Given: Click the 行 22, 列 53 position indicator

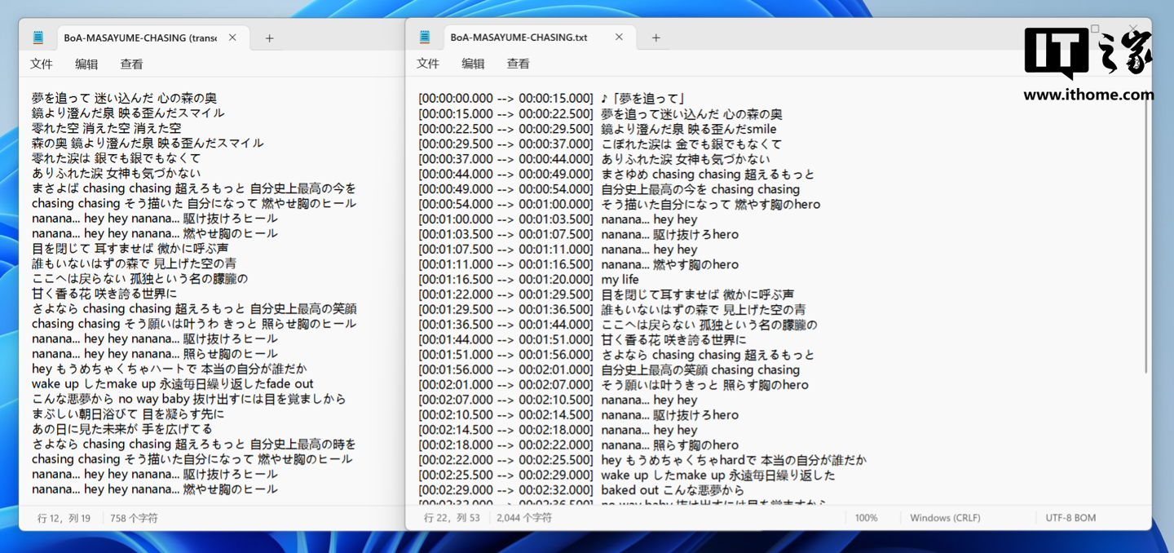Looking at the screenshot, I should point(452,518).
